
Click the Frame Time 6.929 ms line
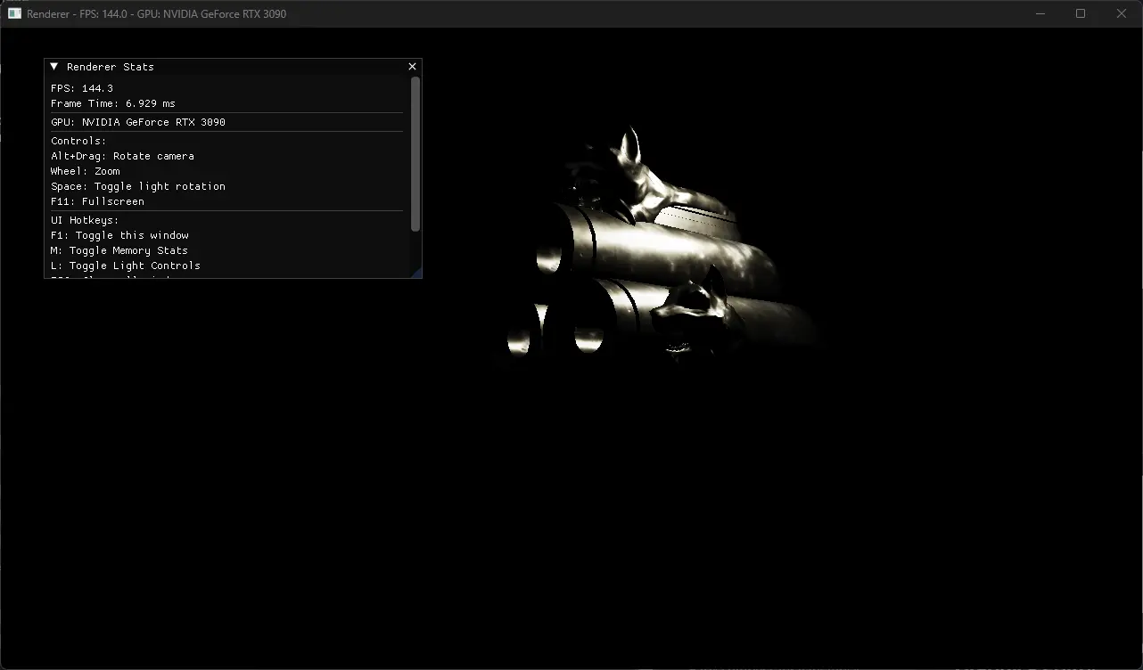(113, 103)
